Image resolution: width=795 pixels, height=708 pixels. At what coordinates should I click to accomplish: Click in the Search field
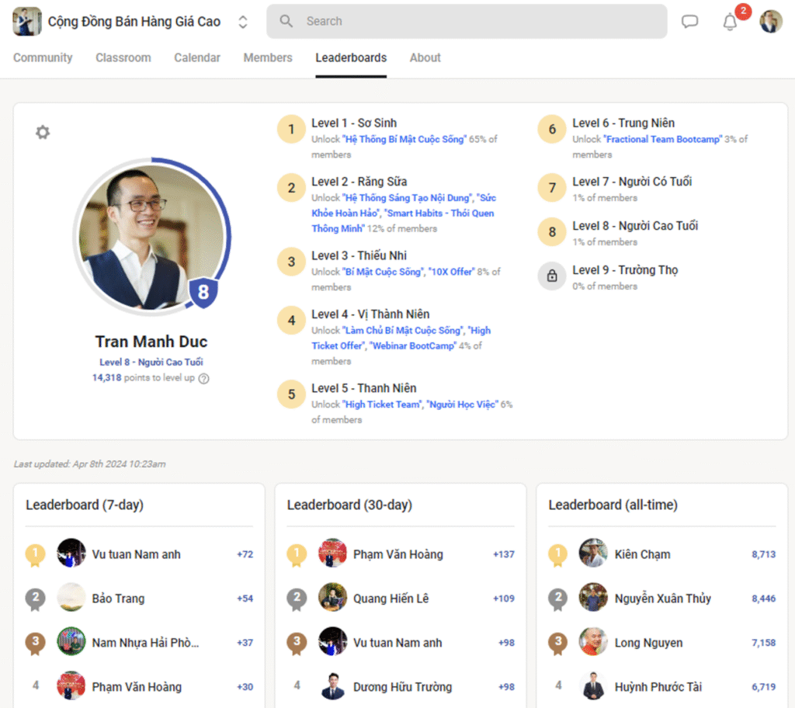coord(467,21)
